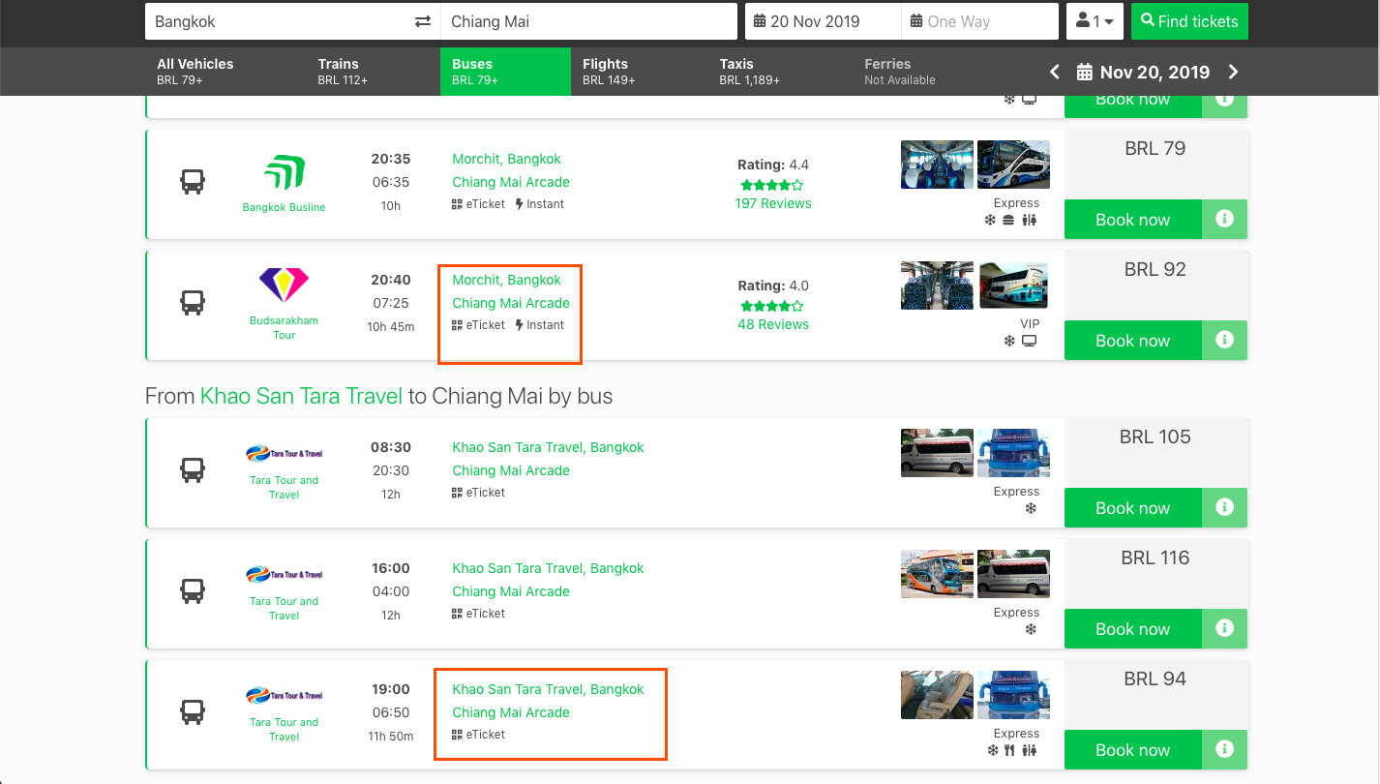The height and width of the screenshot is (784, 1380).
Task: Click the Bangkok Busline operator link
Action: [x=284, y=207]
